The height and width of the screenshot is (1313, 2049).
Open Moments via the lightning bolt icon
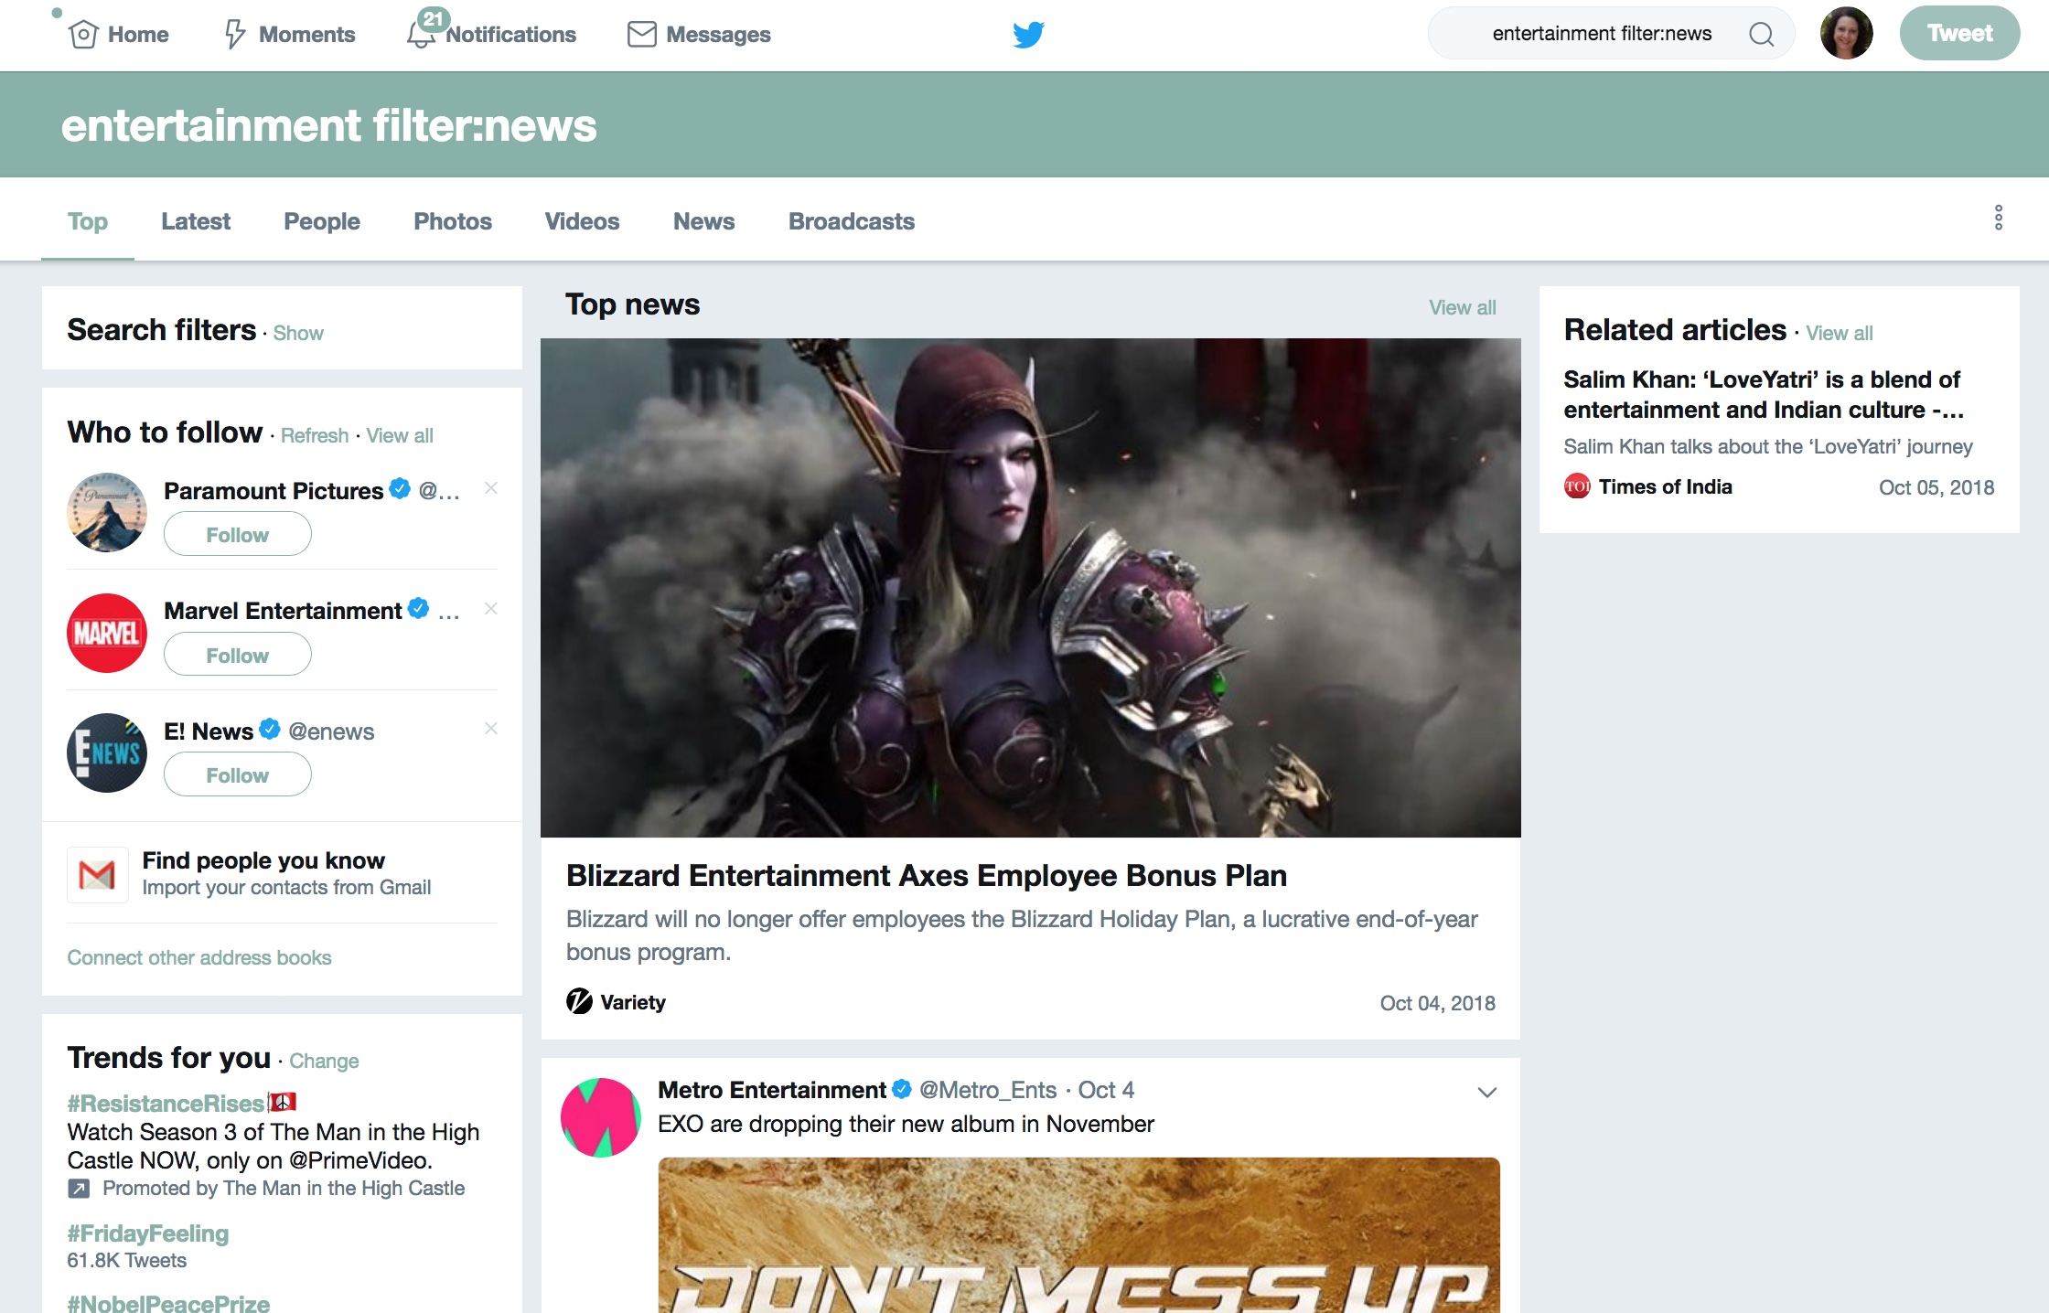(235, 35)
